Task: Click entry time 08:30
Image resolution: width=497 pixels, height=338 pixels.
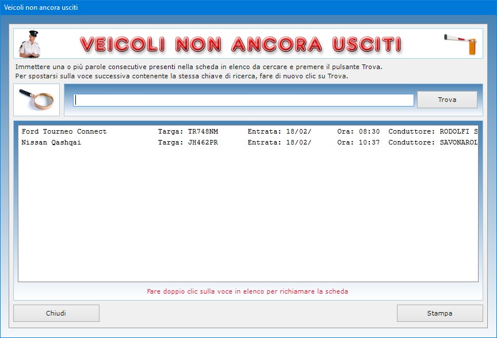Action: [369, 131]
